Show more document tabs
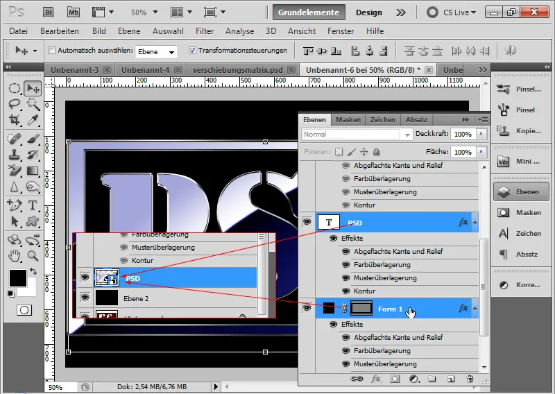The width and height of the screenshot is (555, 394). 482,70
